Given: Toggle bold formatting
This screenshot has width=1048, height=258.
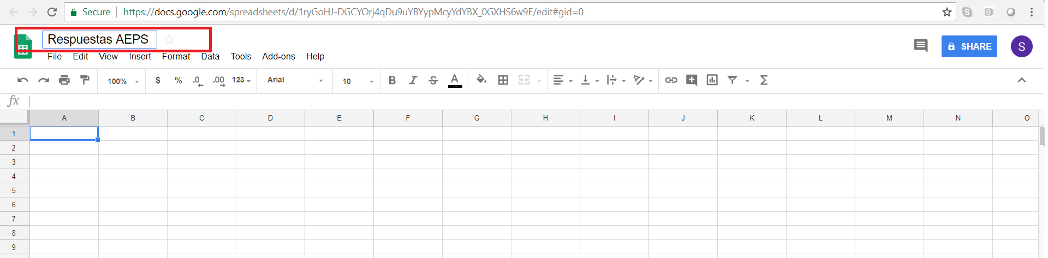Looking at the screenshot, I should tap(392, 80).
